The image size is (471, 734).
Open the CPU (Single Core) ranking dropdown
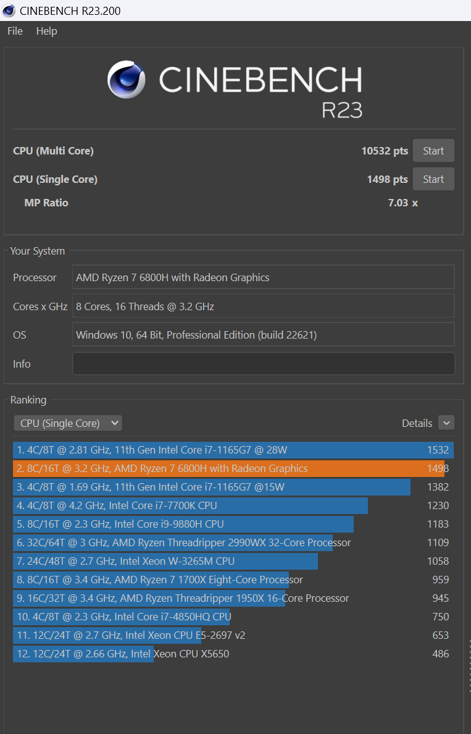click(69, 423)
